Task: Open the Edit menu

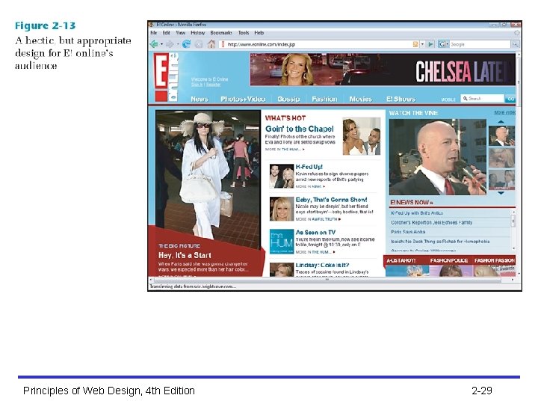Action: 167,33
